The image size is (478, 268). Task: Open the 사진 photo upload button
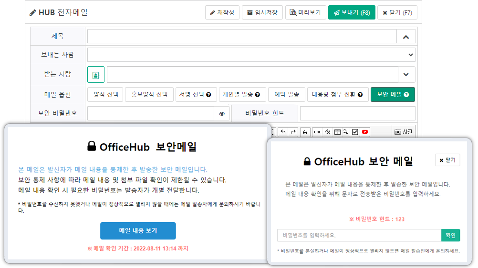pyautogui.click(x=403, y=132)
